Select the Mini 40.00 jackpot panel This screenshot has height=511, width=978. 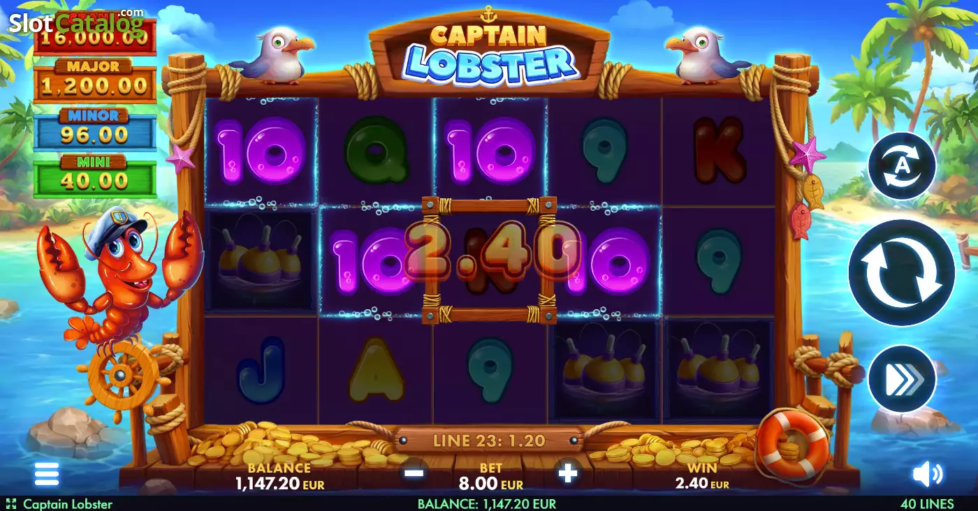tap(94, 176)
